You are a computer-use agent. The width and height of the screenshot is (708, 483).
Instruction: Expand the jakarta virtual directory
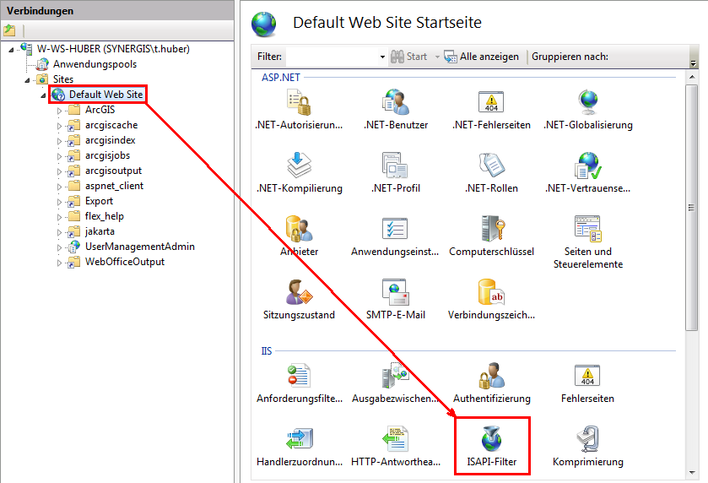click(59, 232)
